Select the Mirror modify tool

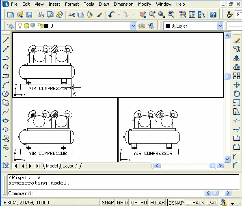coord(237,58)
